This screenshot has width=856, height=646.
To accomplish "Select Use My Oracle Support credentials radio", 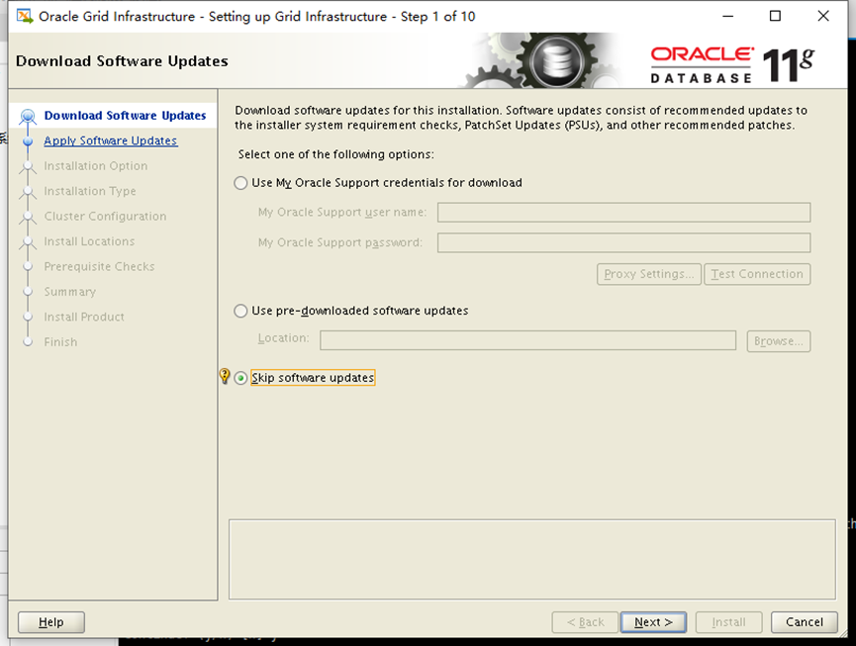I will 240,183.
